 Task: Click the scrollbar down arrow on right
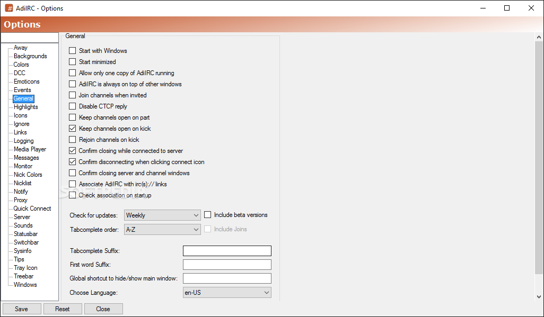539,296
